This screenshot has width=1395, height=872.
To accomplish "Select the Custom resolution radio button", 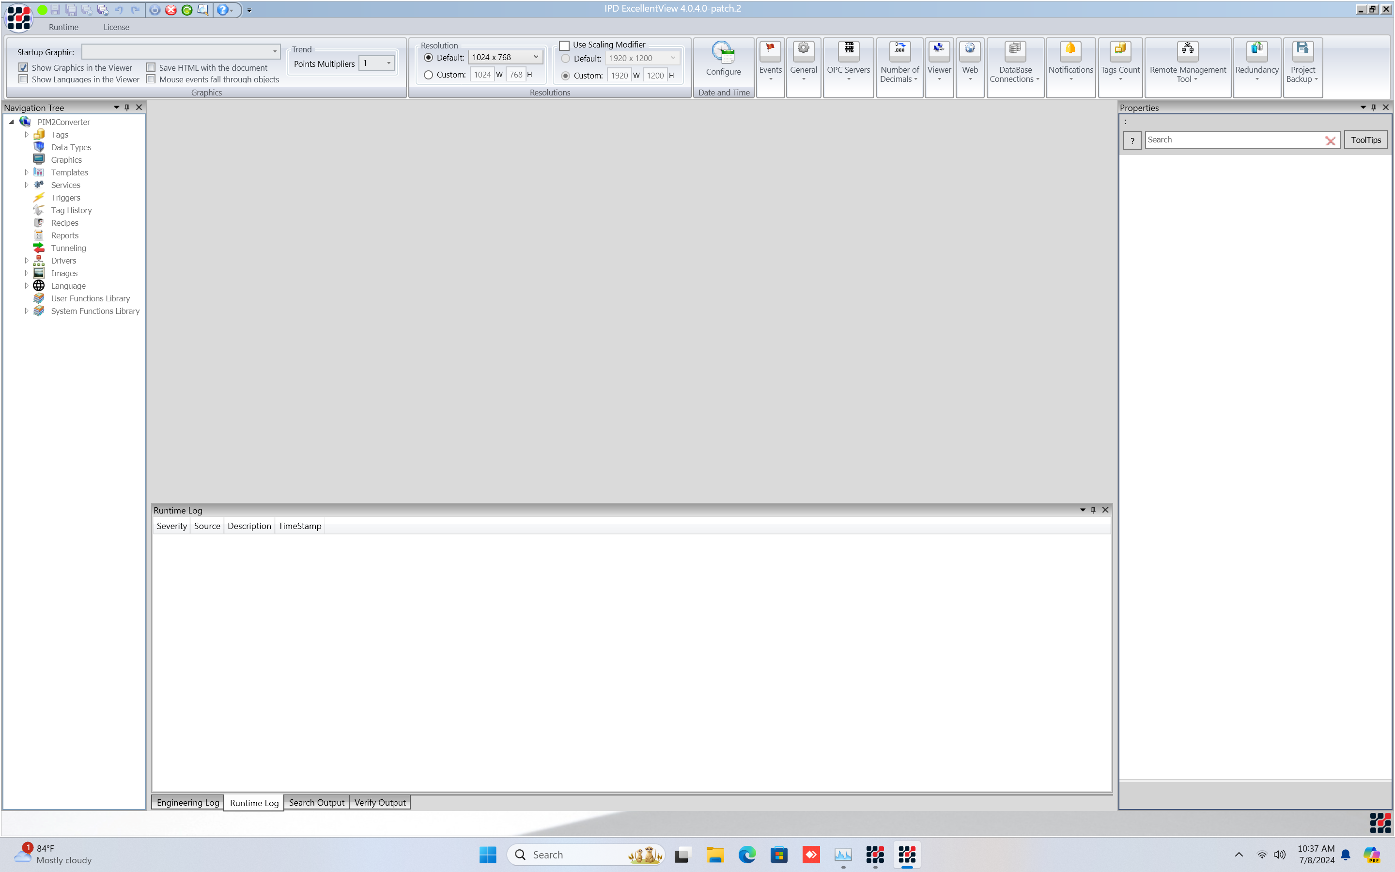I will click(428, 75).
